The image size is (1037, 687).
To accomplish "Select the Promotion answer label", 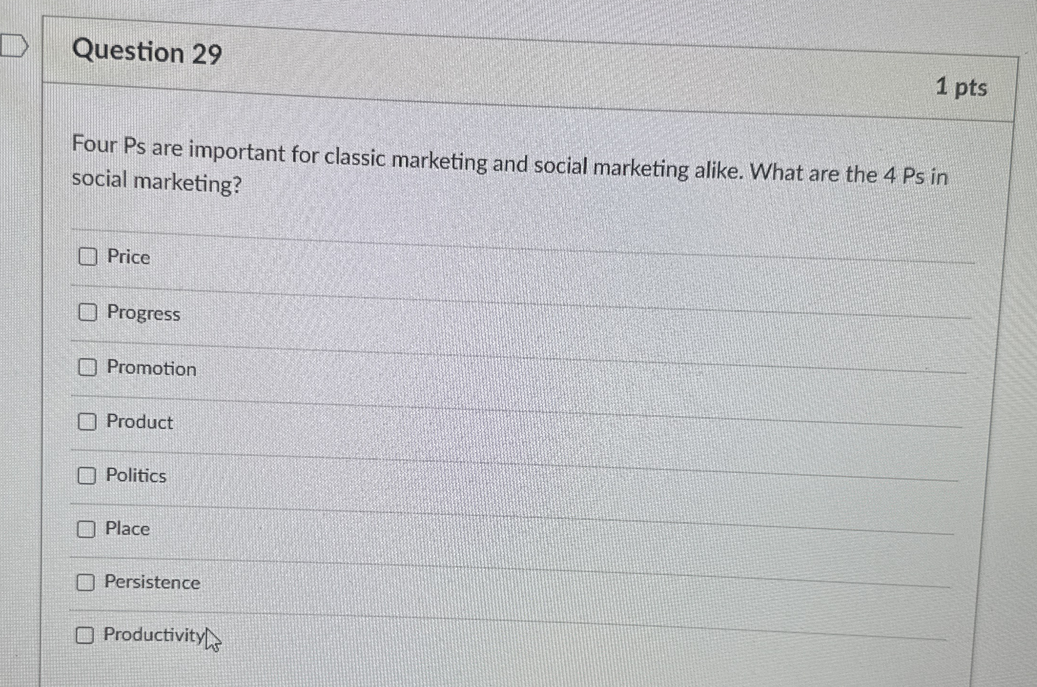I will click(151, 368).
